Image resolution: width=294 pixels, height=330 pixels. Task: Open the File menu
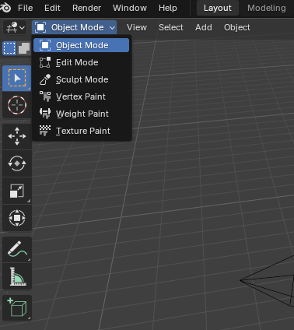[x=25, y=8]
